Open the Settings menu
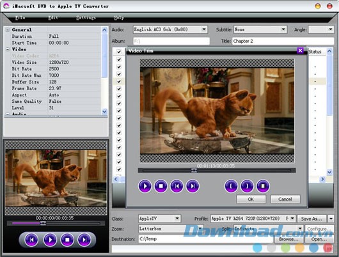Image resolution: width=339 pixels, height=257 pixels. (x=86, y=18)
